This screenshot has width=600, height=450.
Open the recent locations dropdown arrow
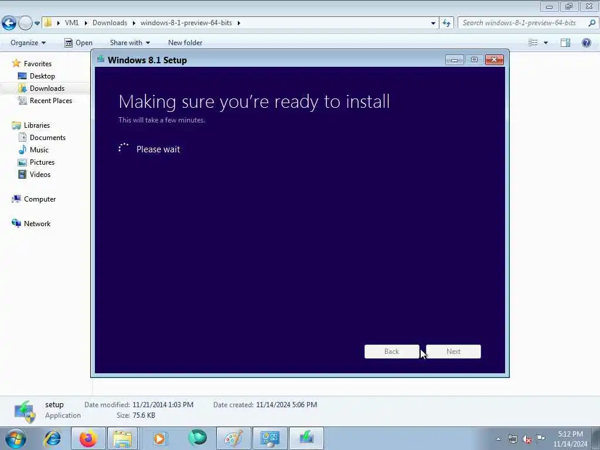coord(37,23)
